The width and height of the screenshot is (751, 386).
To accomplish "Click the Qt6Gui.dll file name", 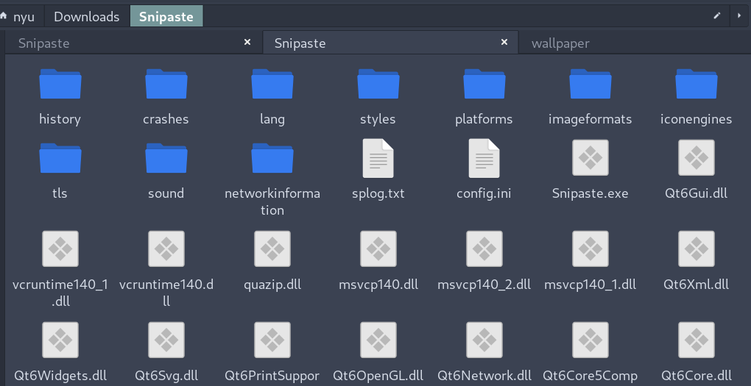I will coord(696,193).
